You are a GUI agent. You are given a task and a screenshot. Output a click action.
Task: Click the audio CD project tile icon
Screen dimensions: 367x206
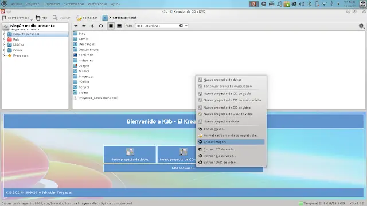tap(183, 152)
